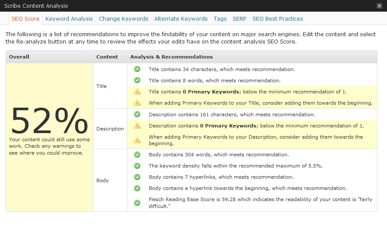Click text 'Body contains a hyperlink towards the beginning'

pyautogui.click(x=209, y=188)
